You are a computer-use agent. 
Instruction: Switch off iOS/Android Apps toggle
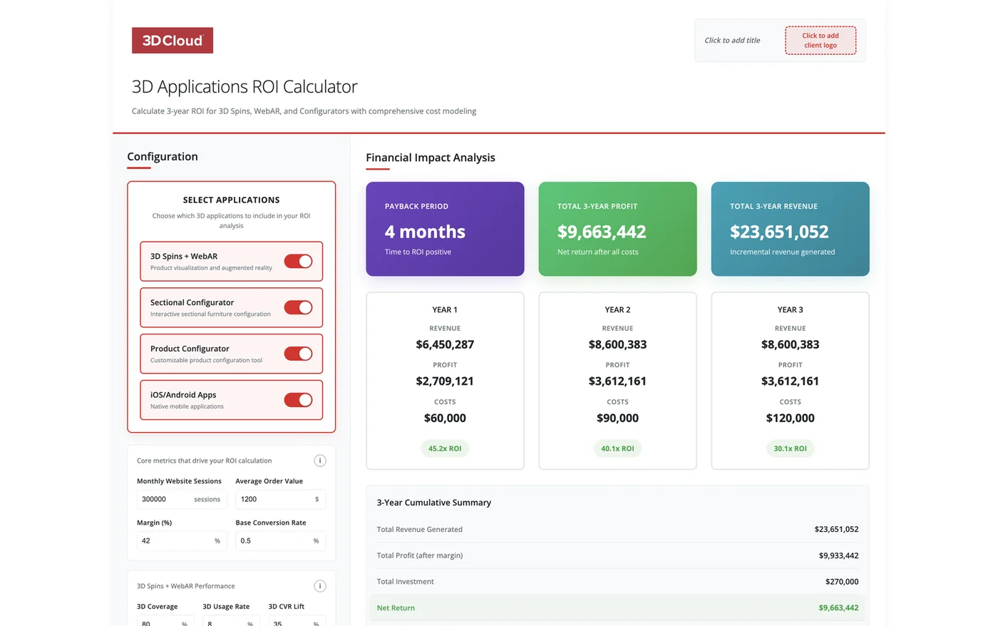298,400
